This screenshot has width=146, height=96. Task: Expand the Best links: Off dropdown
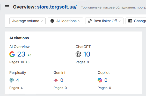point(104,21)
